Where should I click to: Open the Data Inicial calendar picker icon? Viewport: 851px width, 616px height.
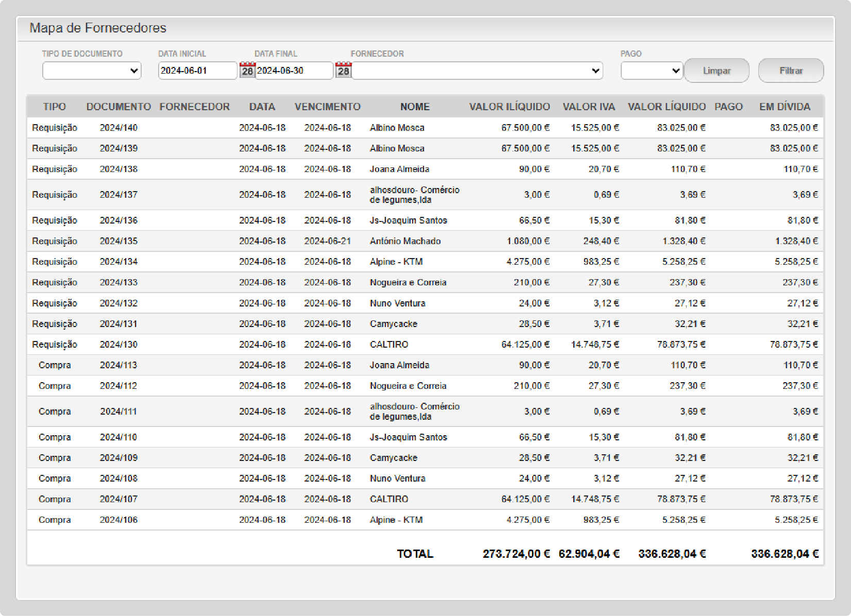(x=247, y=71)
